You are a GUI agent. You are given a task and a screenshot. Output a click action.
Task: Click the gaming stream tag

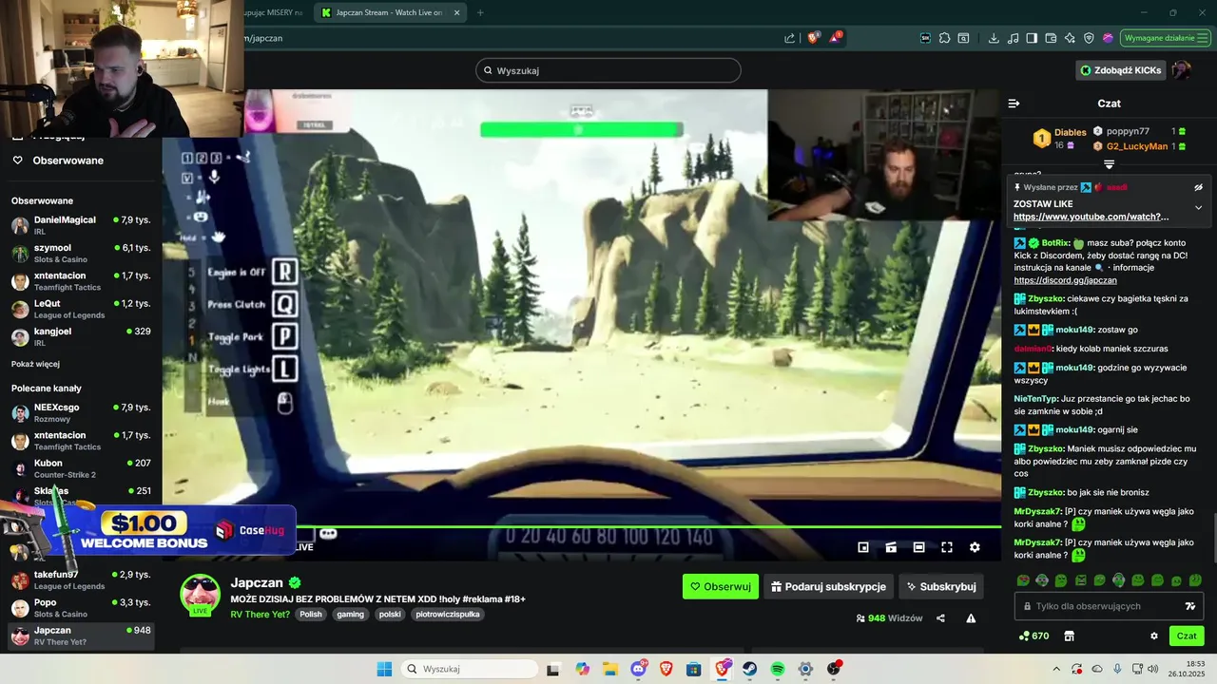click(x=350, y=615)
